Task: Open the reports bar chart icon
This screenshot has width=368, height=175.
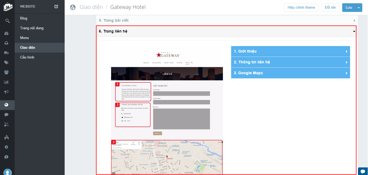Action: click(x=7, y=82)
